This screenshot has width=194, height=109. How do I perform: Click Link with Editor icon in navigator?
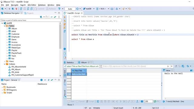[55, 17]
